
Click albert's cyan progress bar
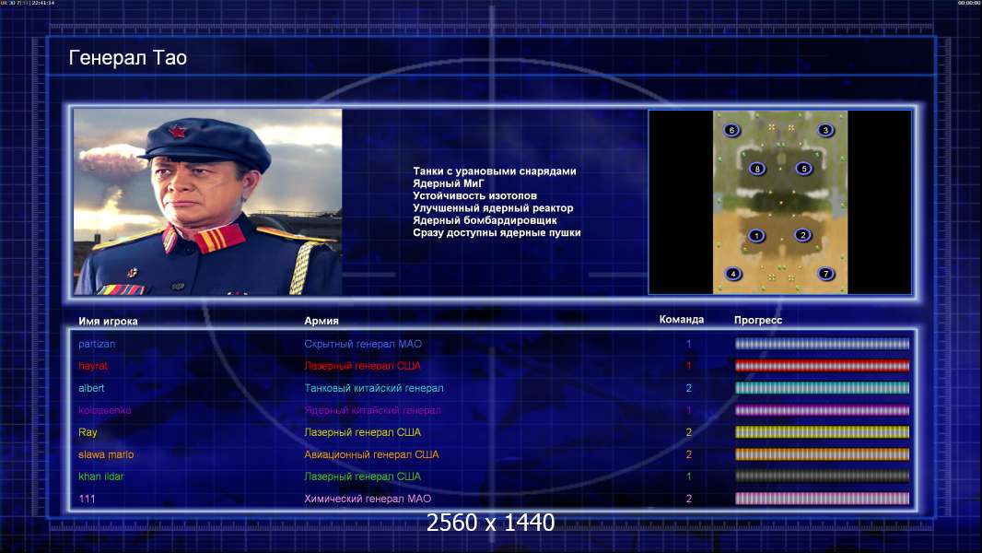click(x=822, y=388)
